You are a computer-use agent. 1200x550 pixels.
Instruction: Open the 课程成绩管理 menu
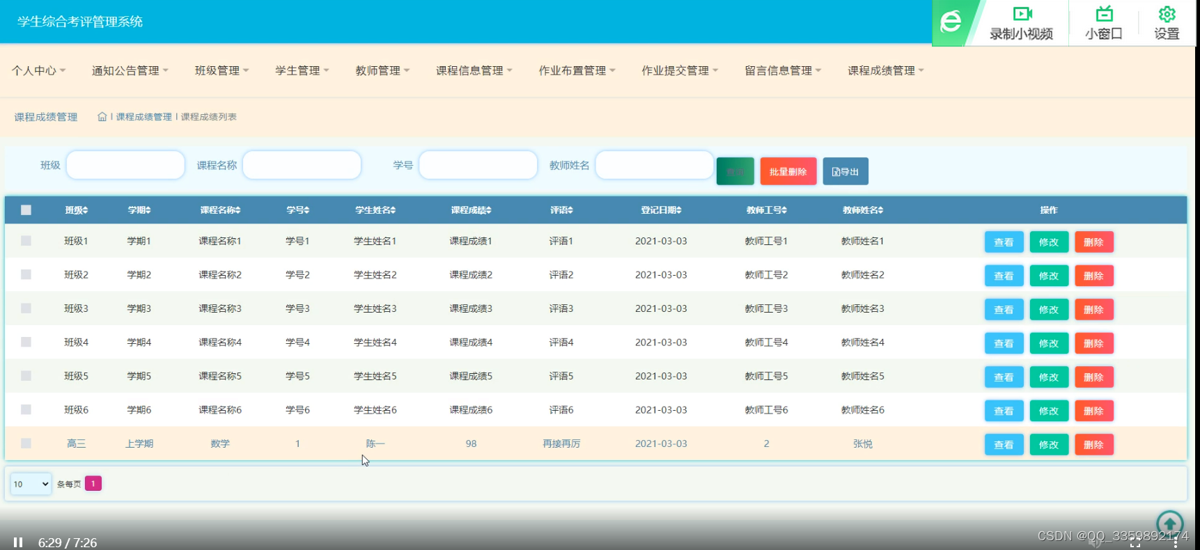886,70
